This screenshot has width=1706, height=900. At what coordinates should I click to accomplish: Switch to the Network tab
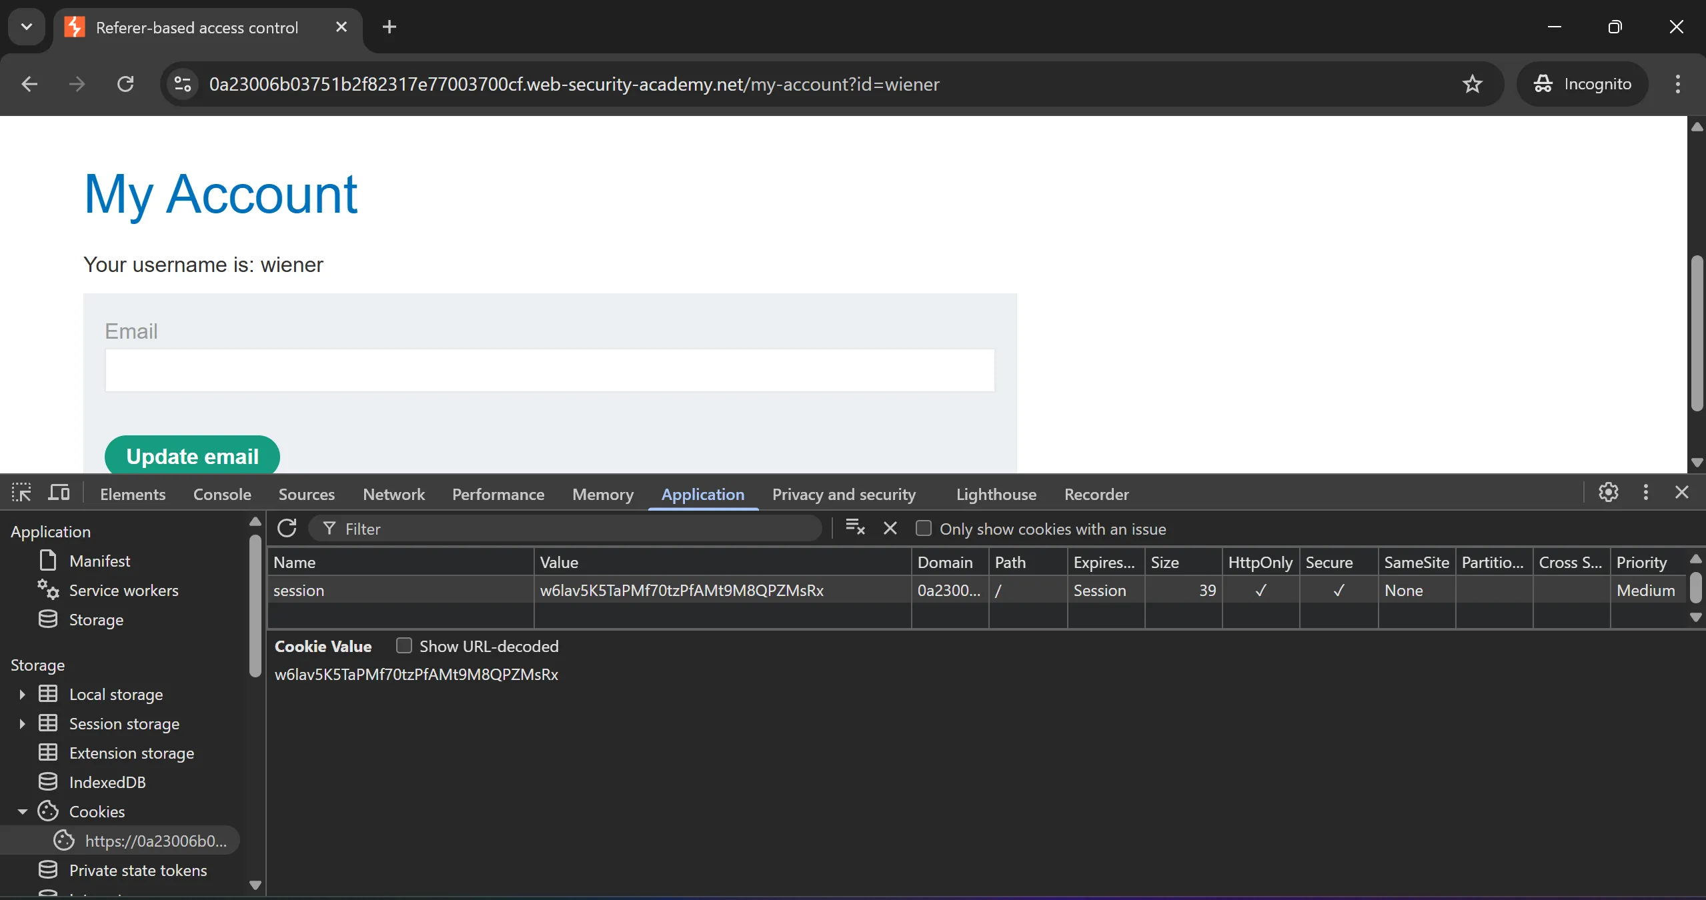[393, 494]
